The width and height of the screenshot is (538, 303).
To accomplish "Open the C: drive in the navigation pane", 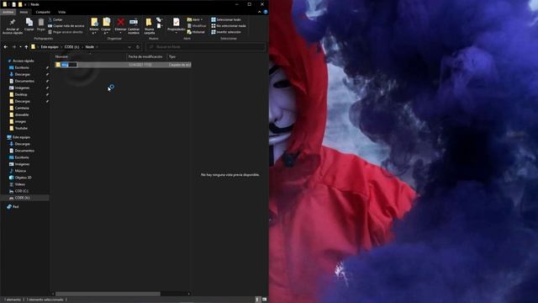I will [21, 191].
